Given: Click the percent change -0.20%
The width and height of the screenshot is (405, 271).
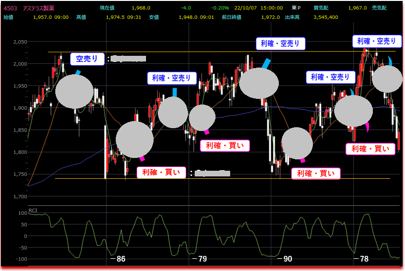Looking at the screenshot, I should [220, 8].
